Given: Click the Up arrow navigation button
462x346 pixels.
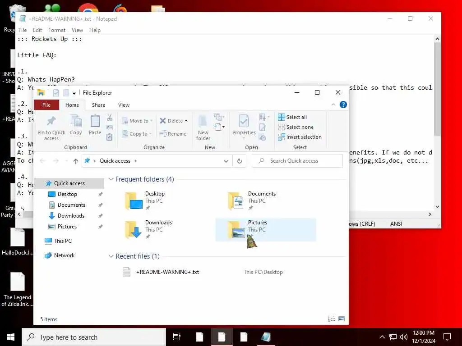Looking at the screenshot, I should point(76,161).
